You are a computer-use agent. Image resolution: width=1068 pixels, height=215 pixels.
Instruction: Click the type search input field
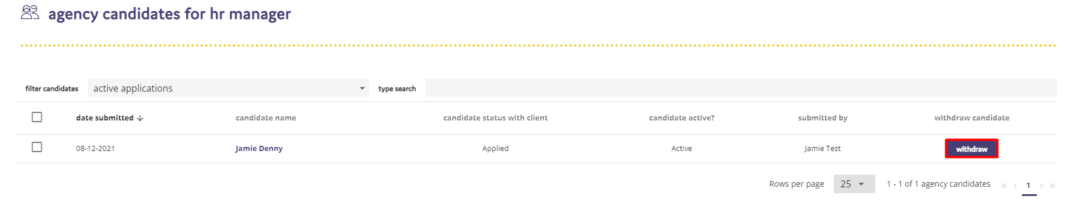point(741,88)
